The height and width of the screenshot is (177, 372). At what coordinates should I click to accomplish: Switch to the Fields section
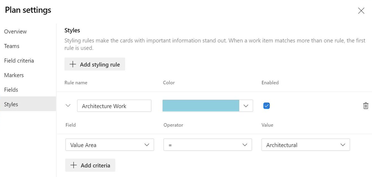11,90
